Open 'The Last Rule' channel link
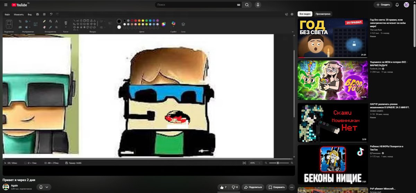 click(x=375, y=30)
